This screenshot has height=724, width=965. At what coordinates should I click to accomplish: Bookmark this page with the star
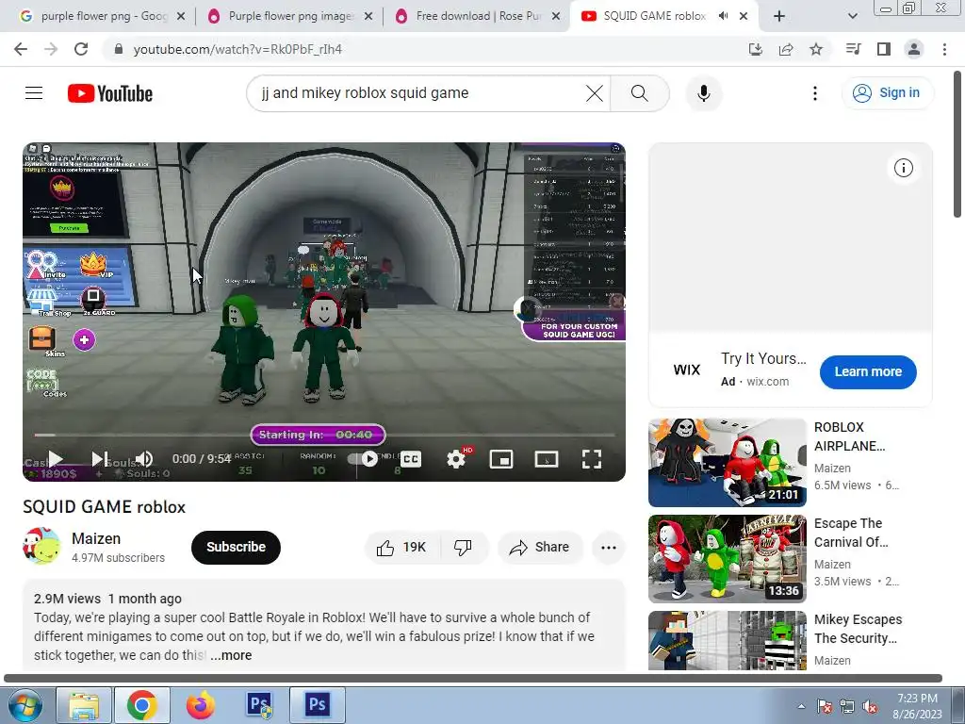point(815,49)
